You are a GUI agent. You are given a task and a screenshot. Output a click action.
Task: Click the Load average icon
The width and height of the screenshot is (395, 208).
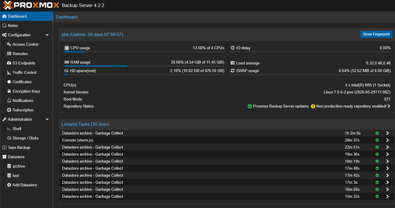tap(233, 63)
